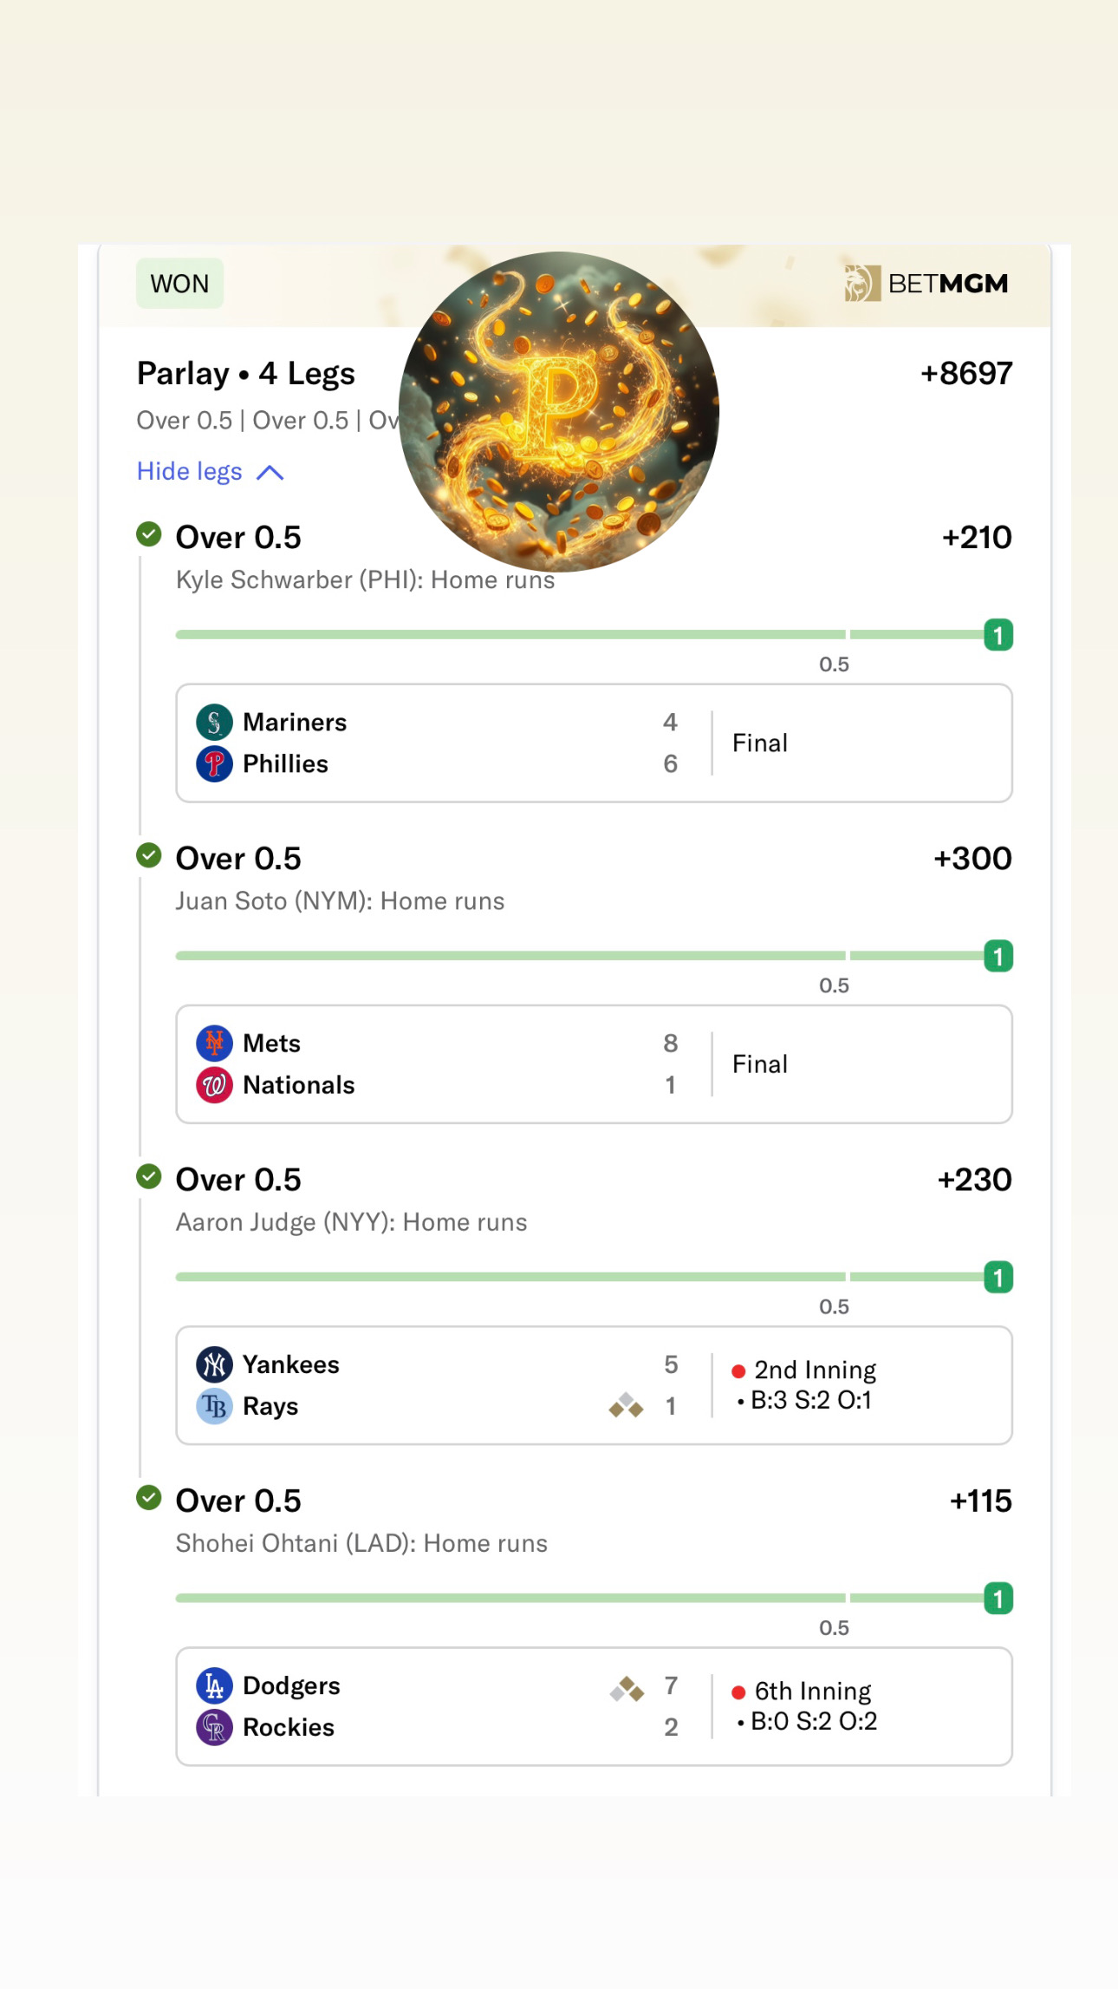Click the Hide legs link

(190, 471)
